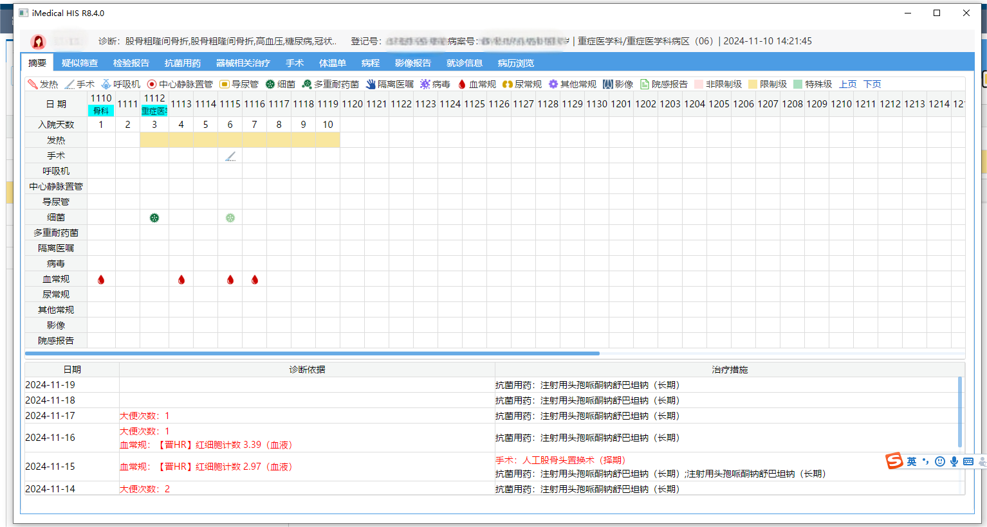Click the 呼吸机 ventilator legend icon
Viewport: 987px width, 527px height.
click(x=106, y=84)
